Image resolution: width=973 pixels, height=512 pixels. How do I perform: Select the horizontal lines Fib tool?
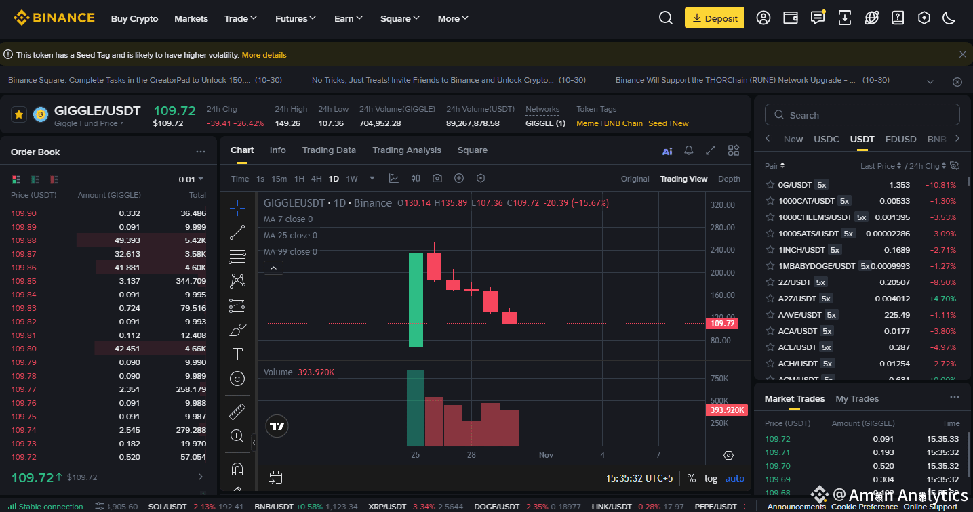237,257
